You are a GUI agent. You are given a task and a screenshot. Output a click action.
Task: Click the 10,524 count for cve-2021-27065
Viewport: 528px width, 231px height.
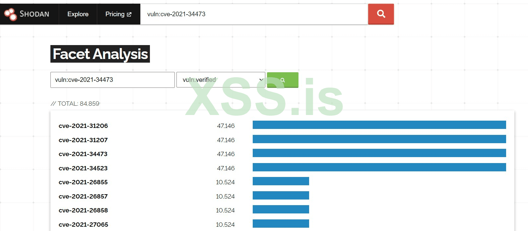(x=225, y=224)
